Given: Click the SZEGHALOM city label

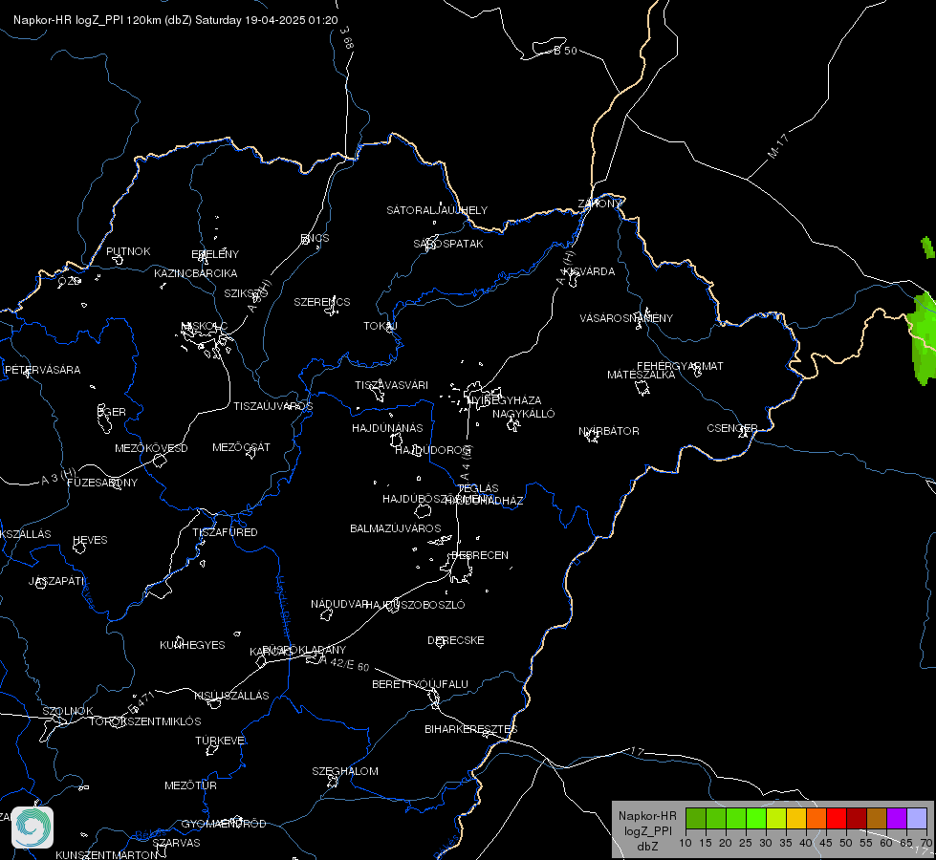Looking at the screenshot, I should pos(345,771).
